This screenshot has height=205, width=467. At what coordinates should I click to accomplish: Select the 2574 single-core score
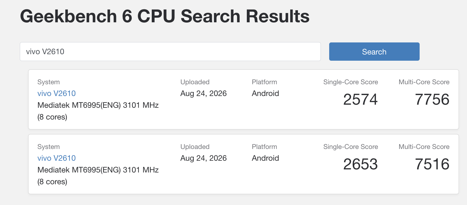(x=360, y=99)
